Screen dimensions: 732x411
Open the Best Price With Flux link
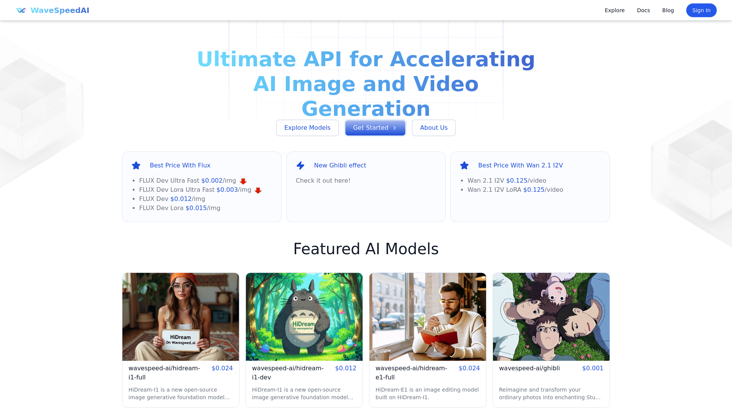click(x=180, y=166)
